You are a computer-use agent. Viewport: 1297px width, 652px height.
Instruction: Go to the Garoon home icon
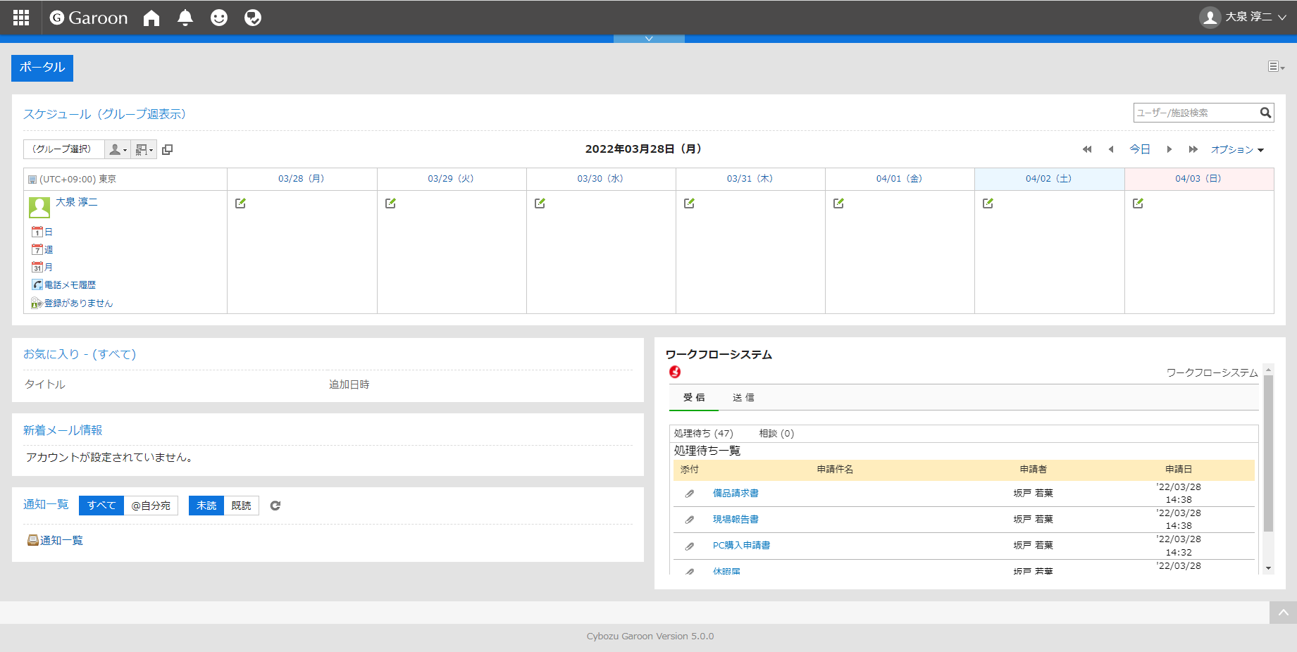(151, 18)
